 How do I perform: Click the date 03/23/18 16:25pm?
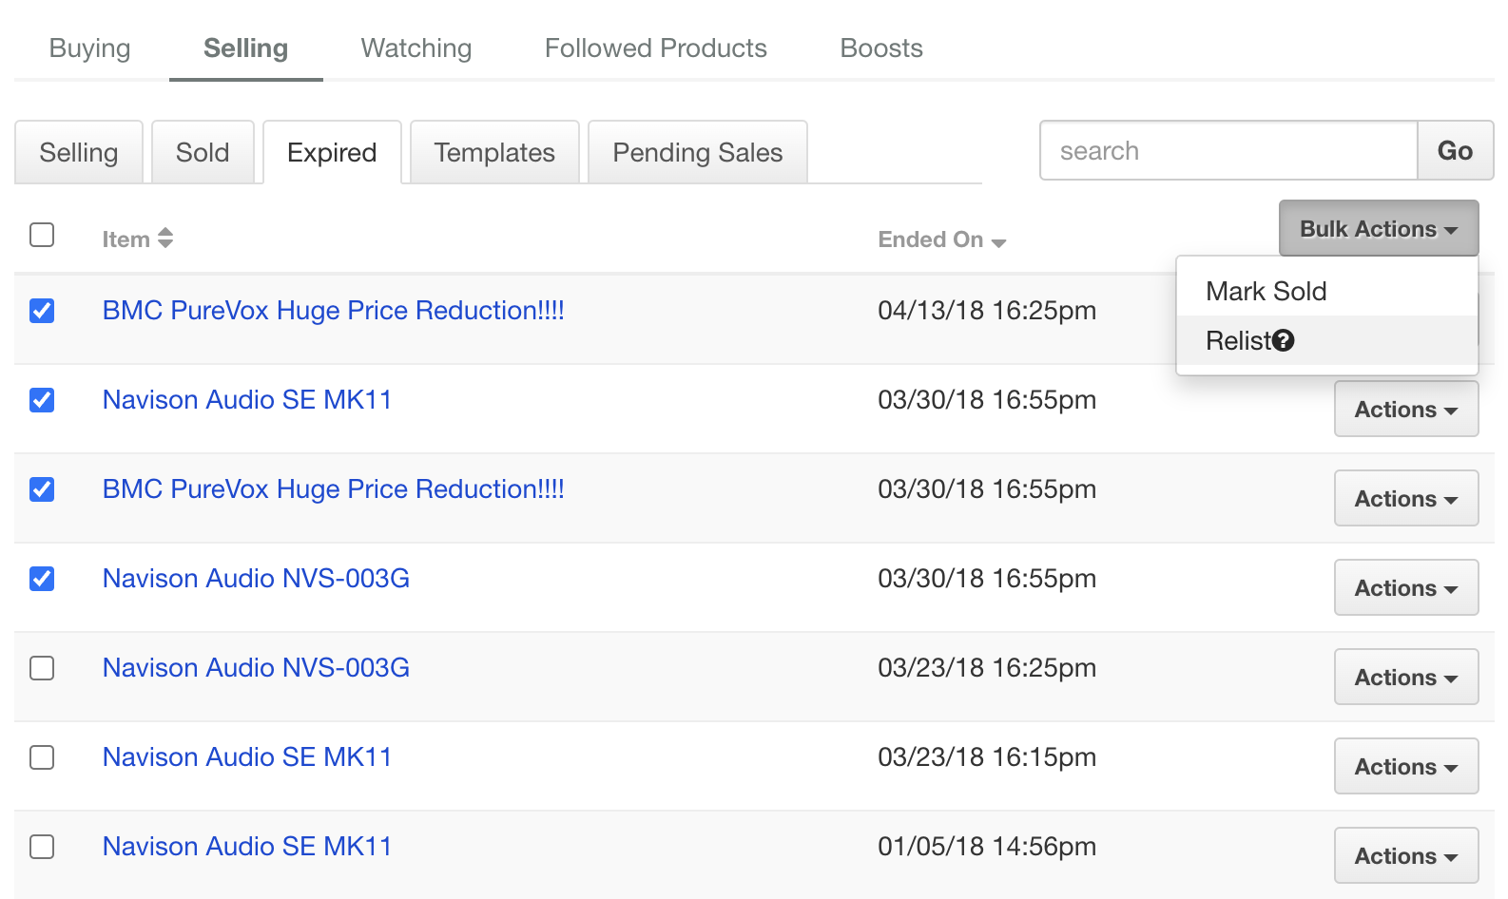coord(987,668)
